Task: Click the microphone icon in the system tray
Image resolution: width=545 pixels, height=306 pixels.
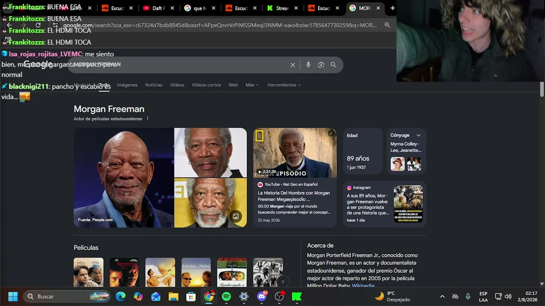Action: click(468, 297)
